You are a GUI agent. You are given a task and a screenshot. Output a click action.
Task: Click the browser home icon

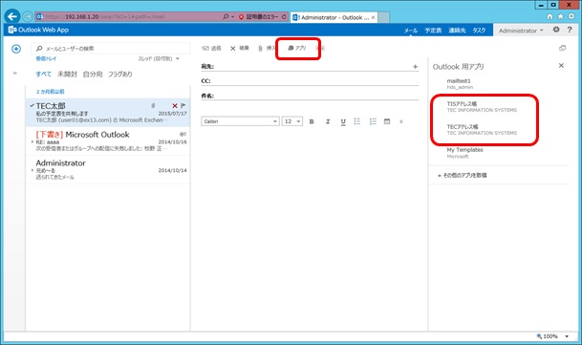click(x=550, y=16)
